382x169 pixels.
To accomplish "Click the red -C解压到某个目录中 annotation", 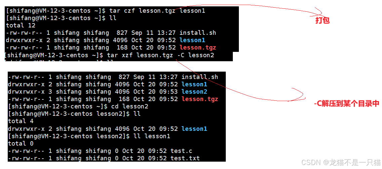I will coord(347,104).
